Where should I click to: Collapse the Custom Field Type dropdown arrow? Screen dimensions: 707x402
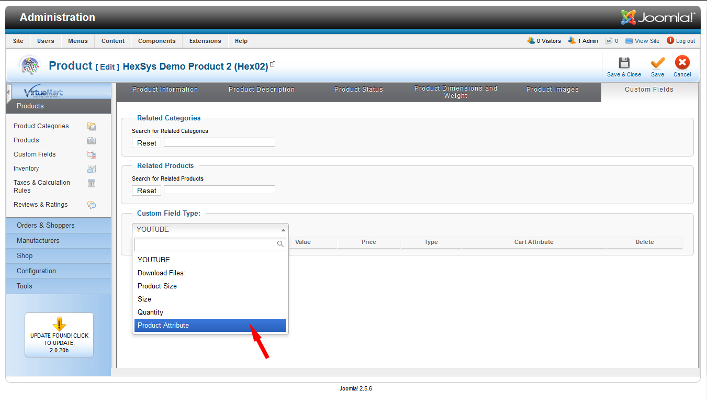tap(283, 230)
